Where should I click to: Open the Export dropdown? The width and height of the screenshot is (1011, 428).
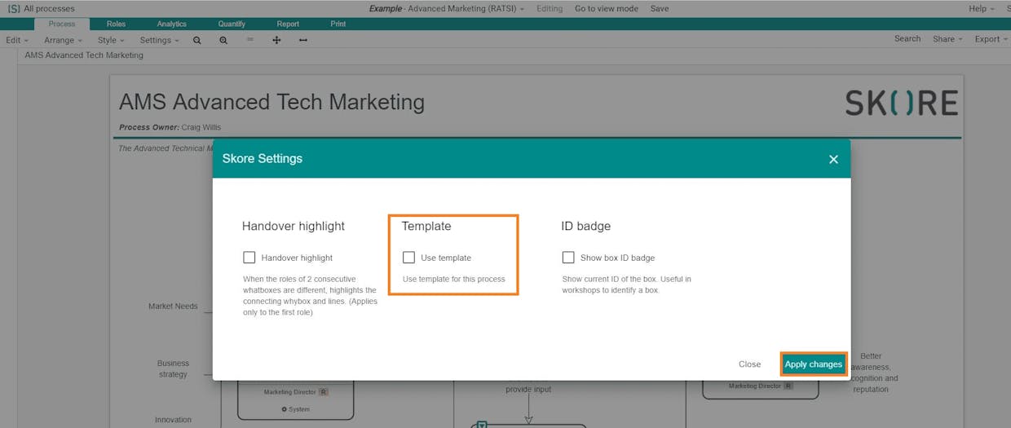991,39
